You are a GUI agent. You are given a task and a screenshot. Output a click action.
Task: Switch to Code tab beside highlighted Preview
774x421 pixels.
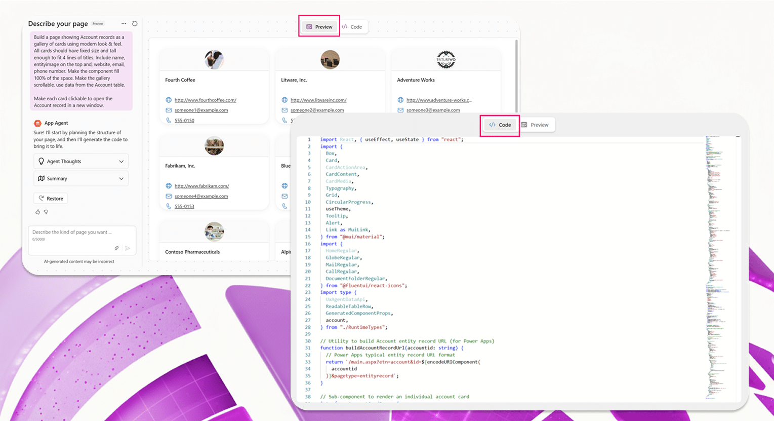click(352, 27)
